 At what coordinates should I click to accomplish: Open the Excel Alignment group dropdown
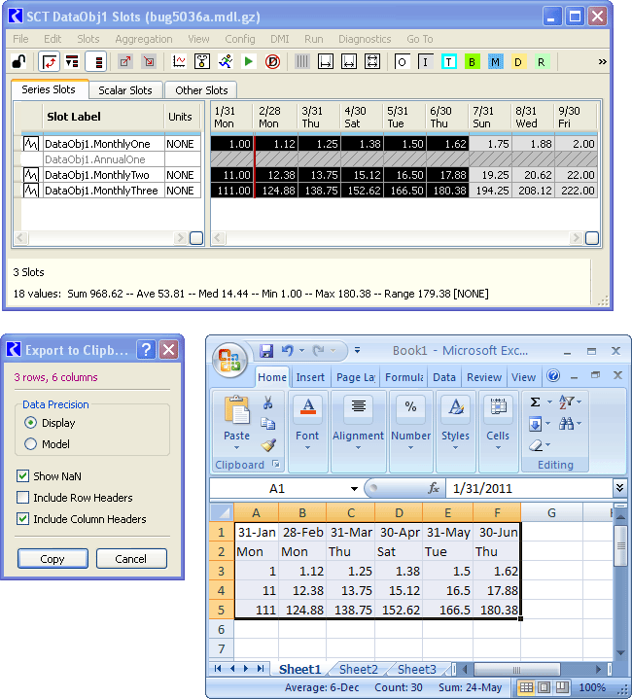point(359,448)
